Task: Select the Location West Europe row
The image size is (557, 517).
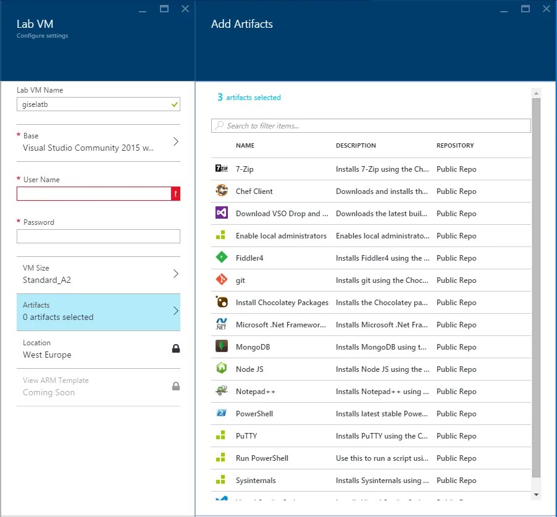Action: coord(98,349)
